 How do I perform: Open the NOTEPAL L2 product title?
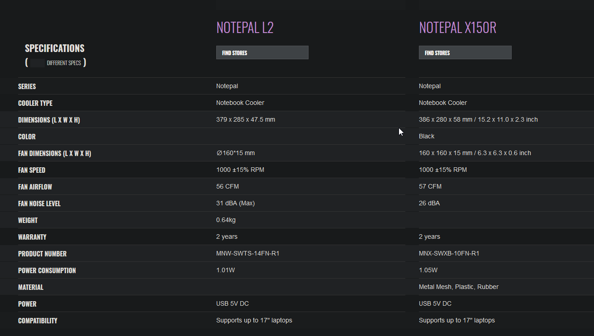245,28
